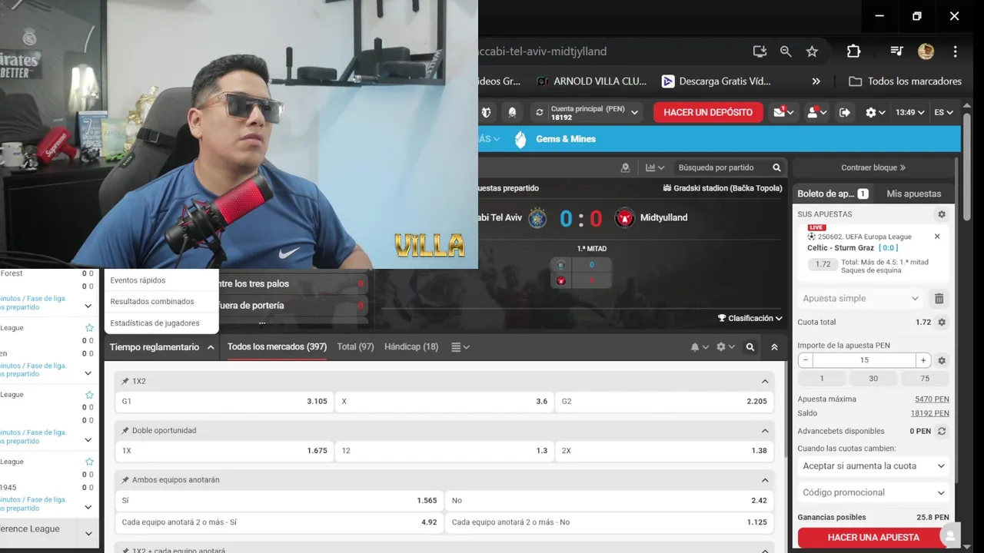Screen dimensions: 984x553
Task: Click 5470 PEN maximum bet link
Action: pyautogui.click(x=932, y=399)
